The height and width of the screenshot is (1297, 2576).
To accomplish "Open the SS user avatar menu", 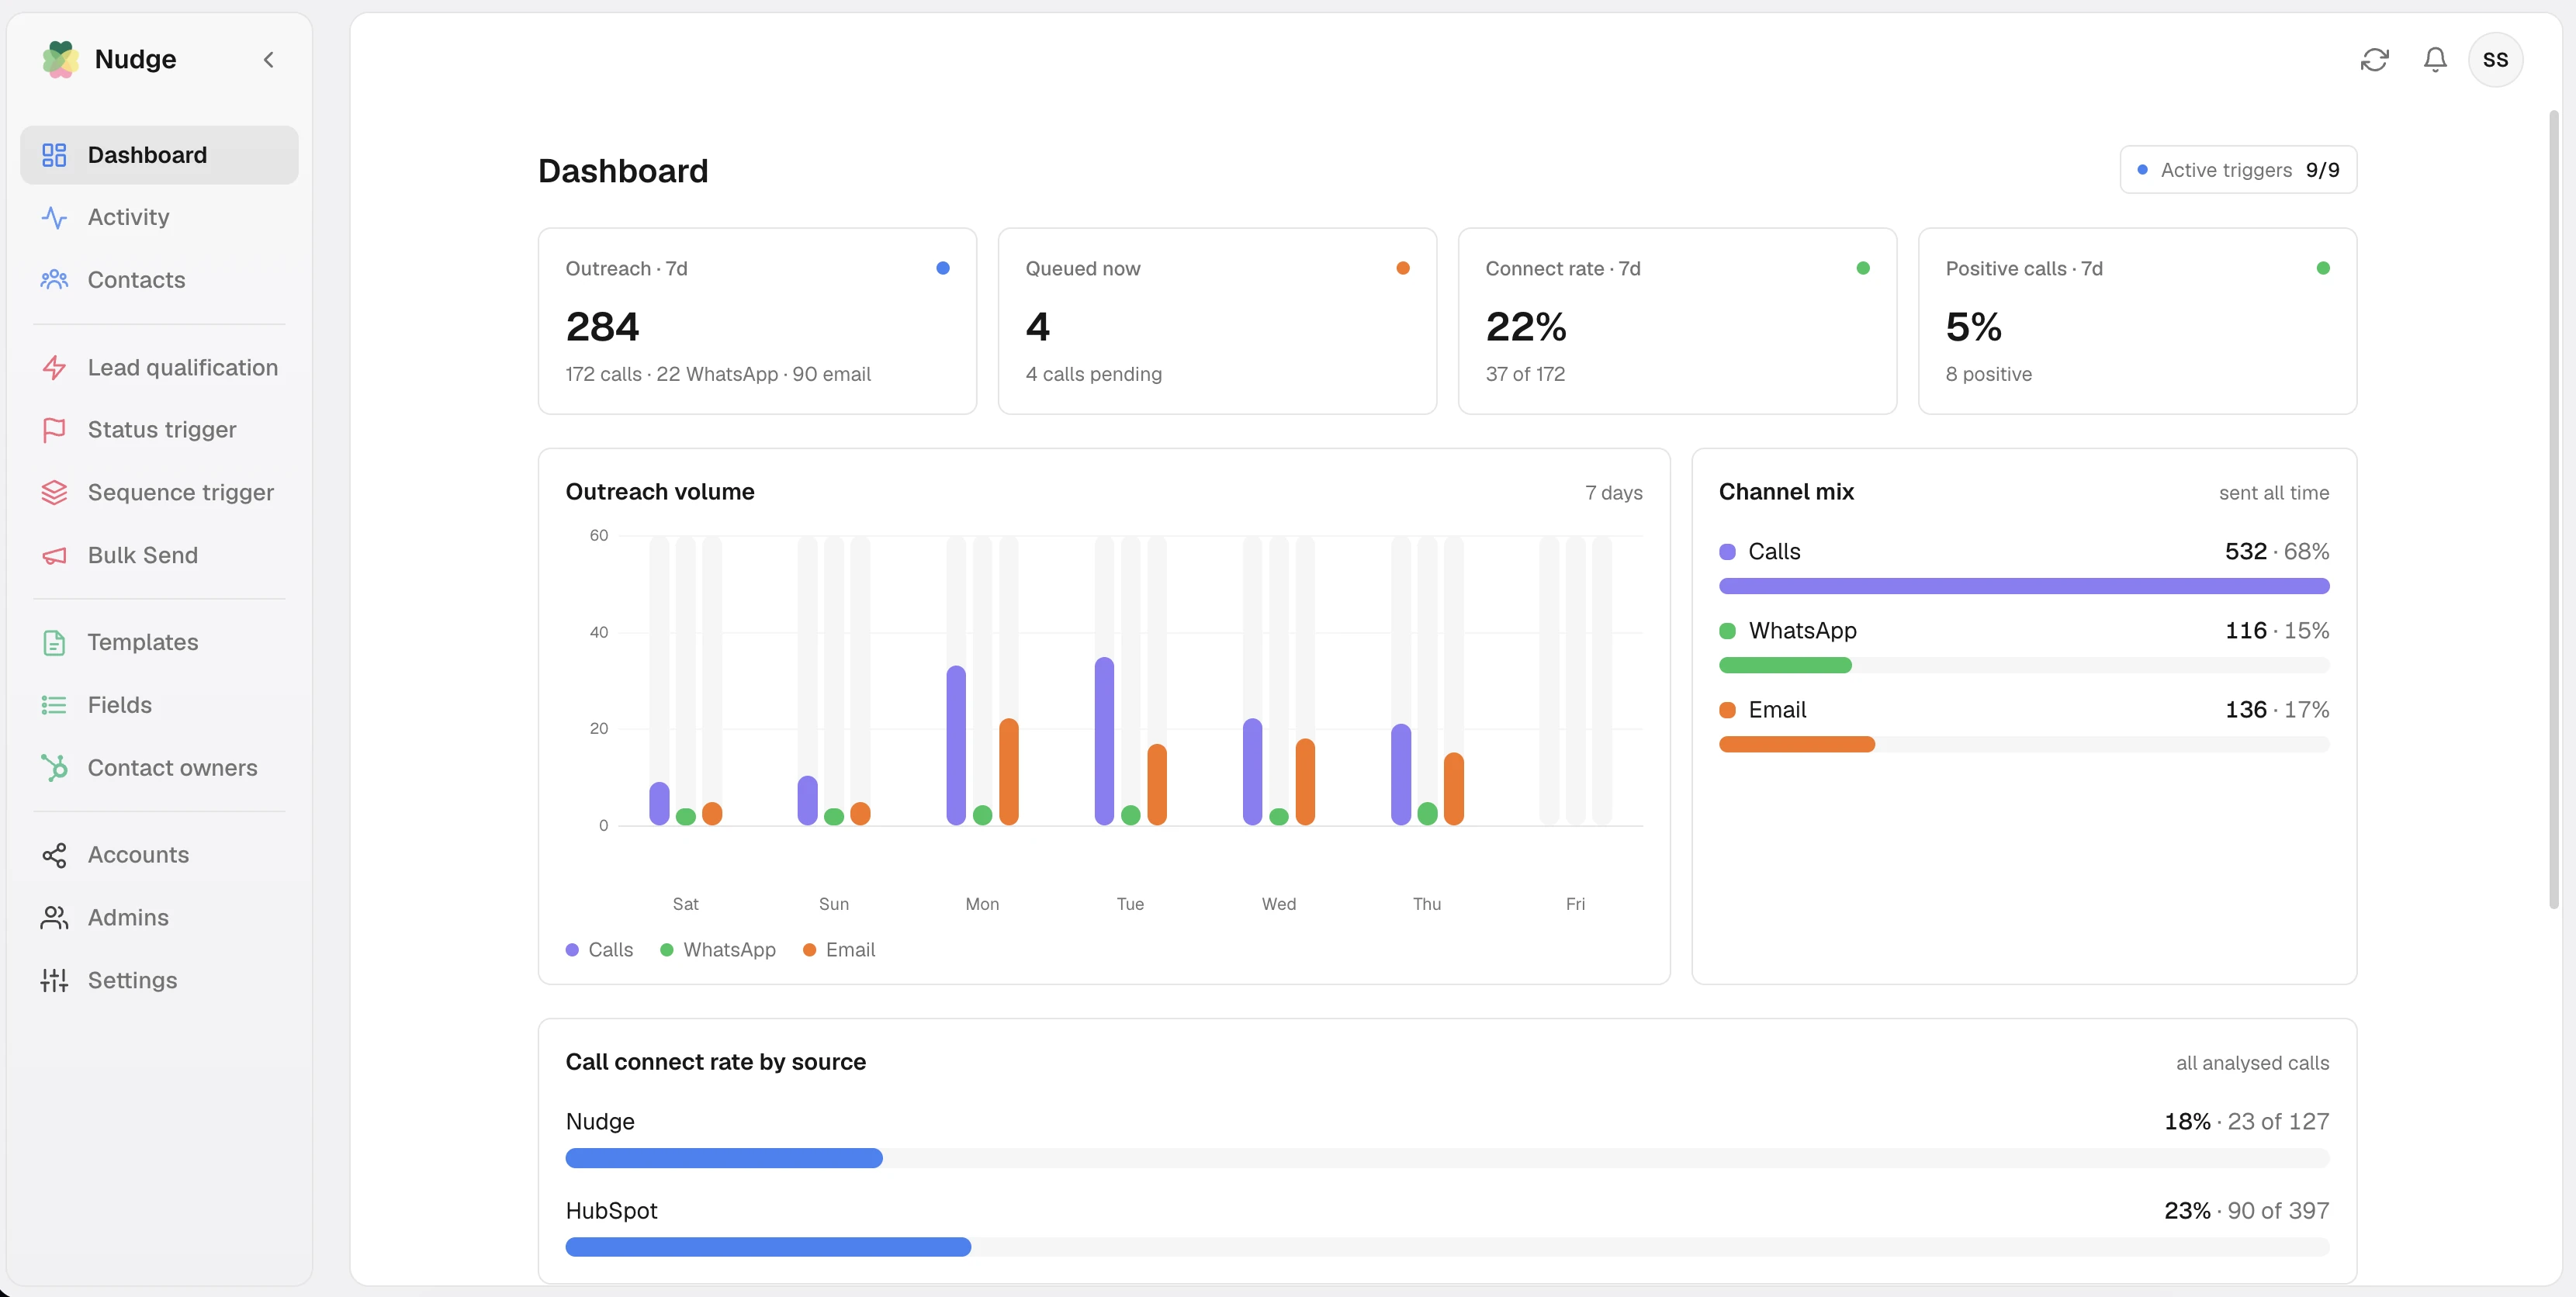I will 2495,60.
